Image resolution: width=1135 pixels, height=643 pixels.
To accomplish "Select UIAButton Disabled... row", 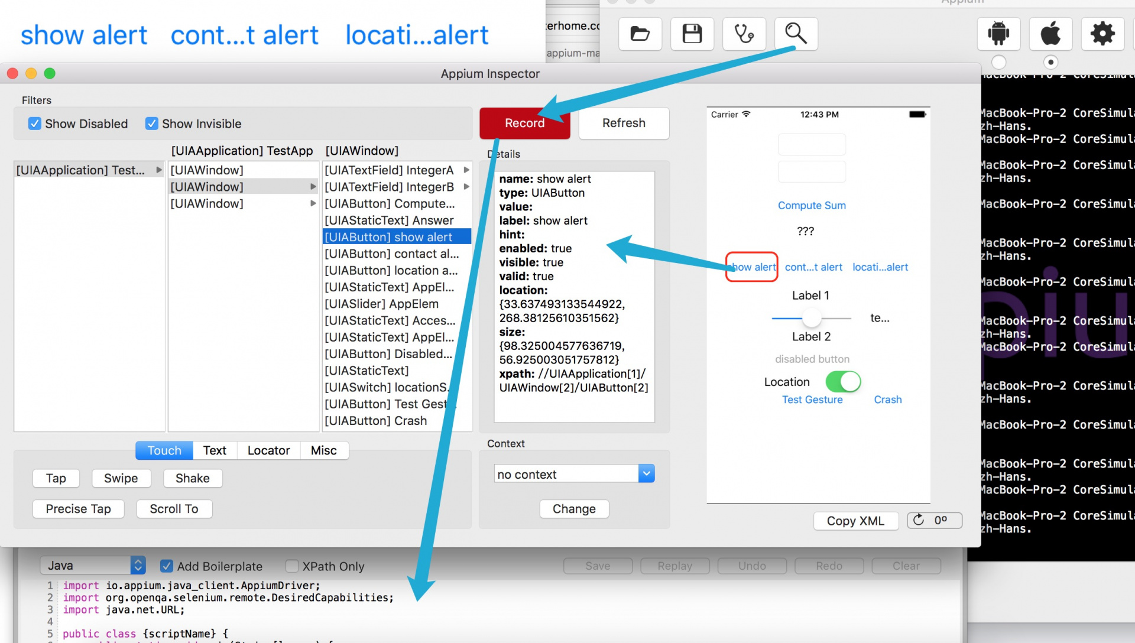I will 397,354.
